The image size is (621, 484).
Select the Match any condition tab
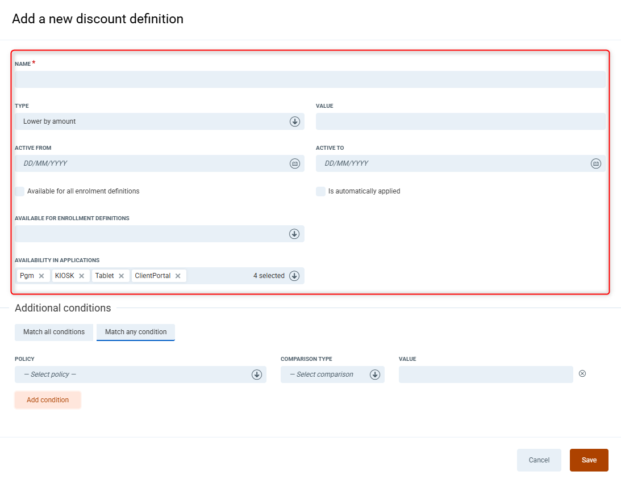[136, 332]
